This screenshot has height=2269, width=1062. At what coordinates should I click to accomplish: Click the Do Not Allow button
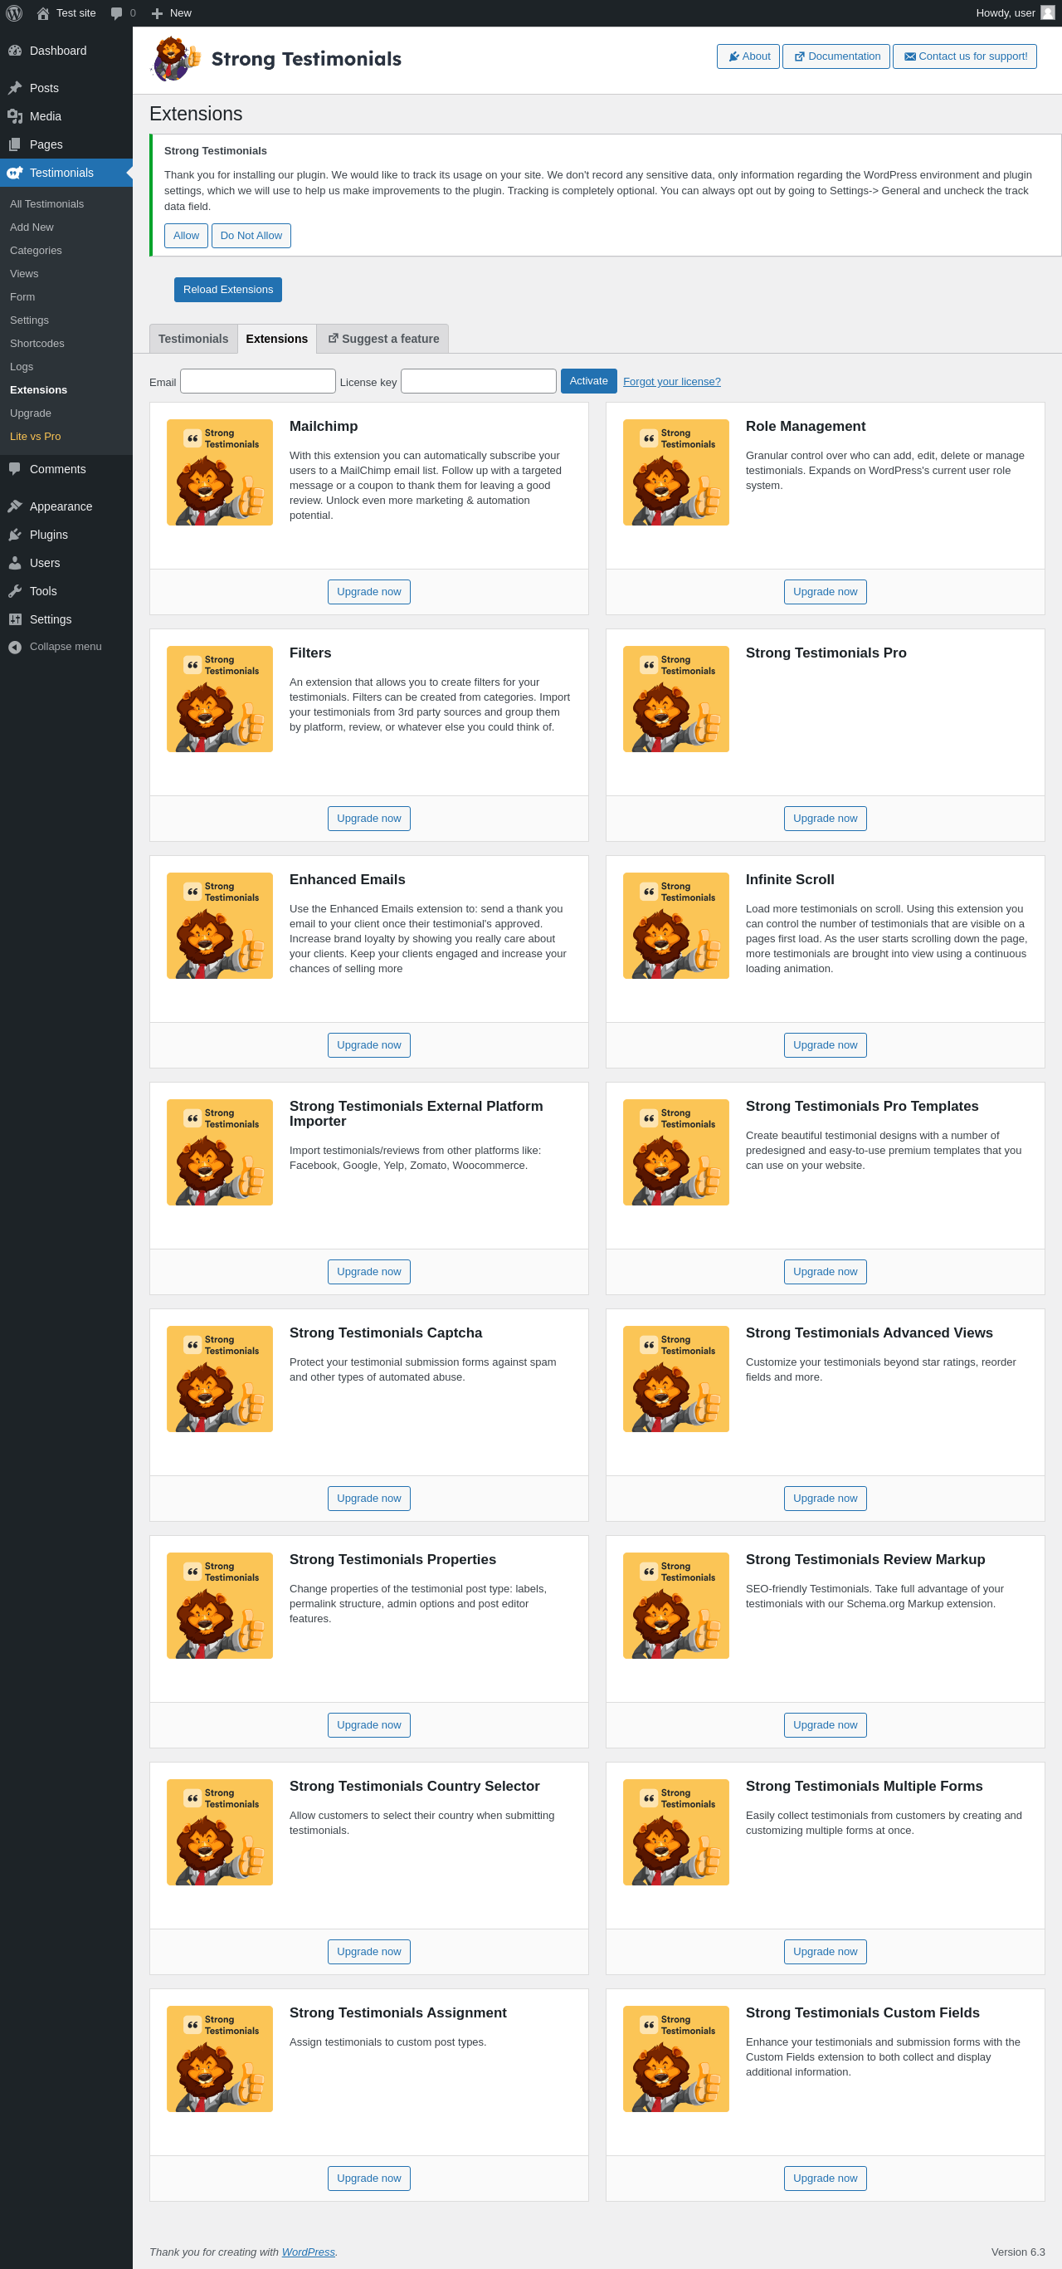[x=251, y=236]
